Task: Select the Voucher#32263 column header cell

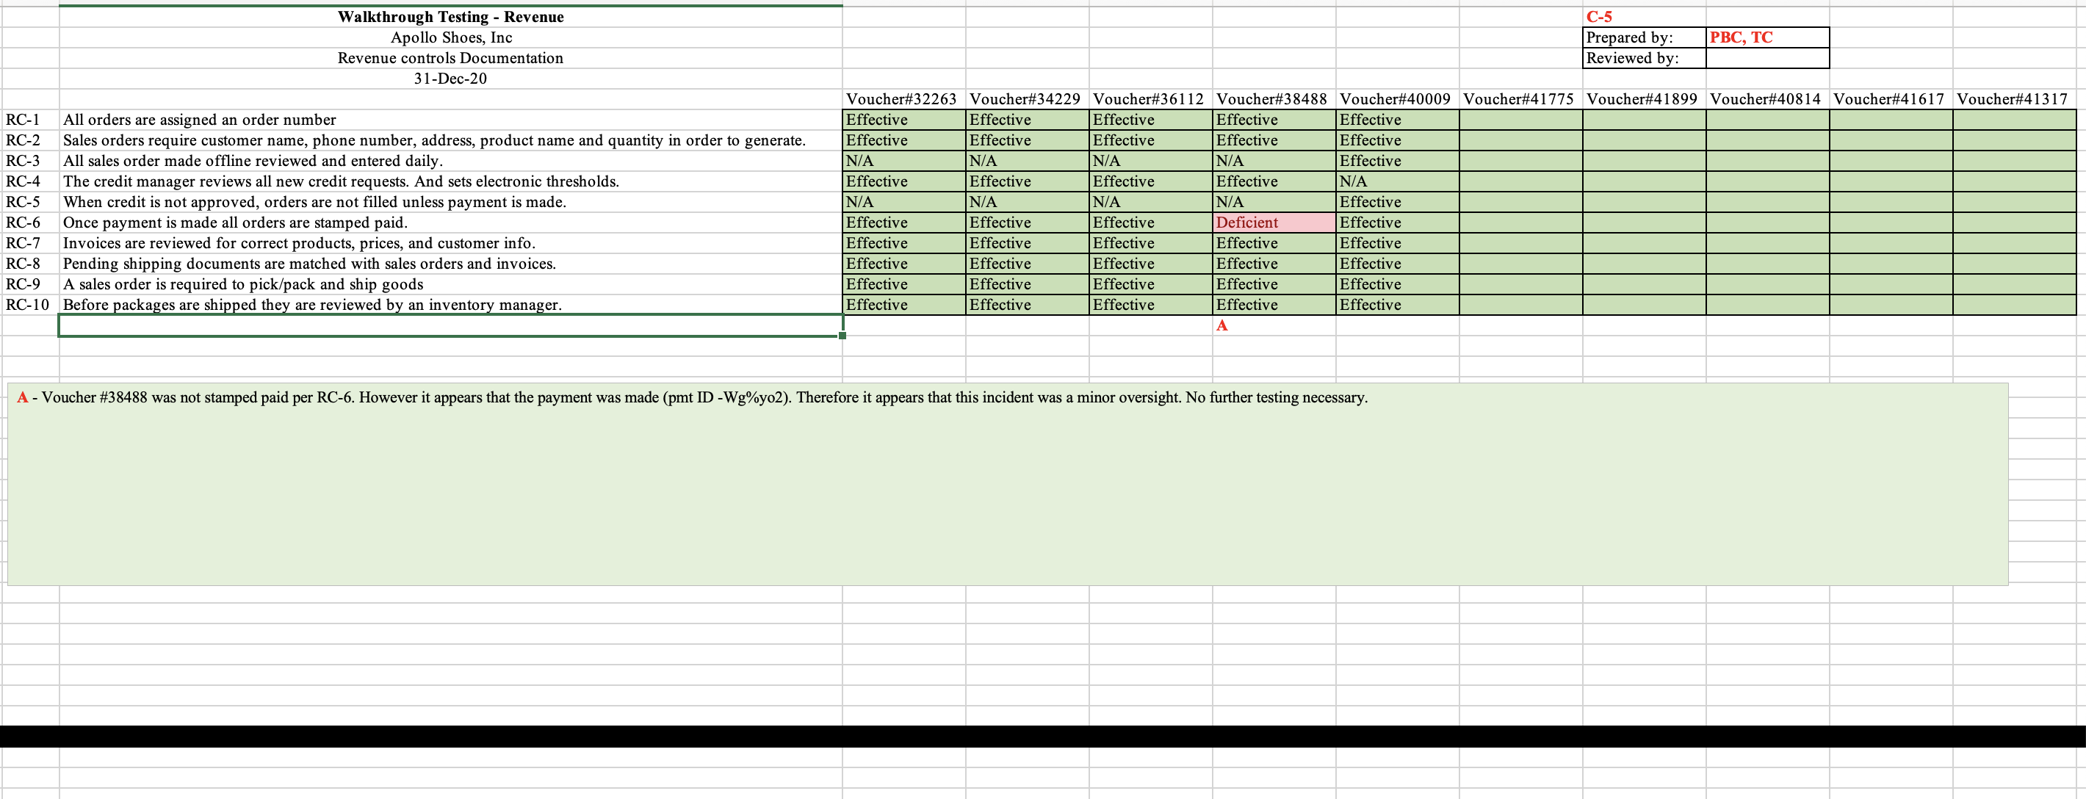Action: [902, 98]
